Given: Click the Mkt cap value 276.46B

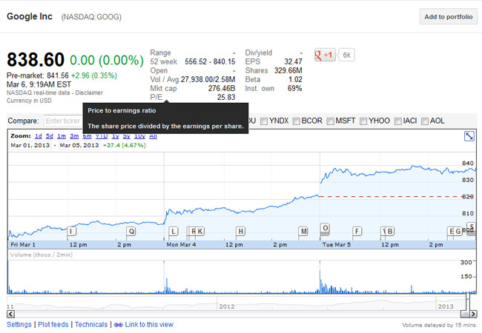Looking at the screenshot, I should pos(222,88).
